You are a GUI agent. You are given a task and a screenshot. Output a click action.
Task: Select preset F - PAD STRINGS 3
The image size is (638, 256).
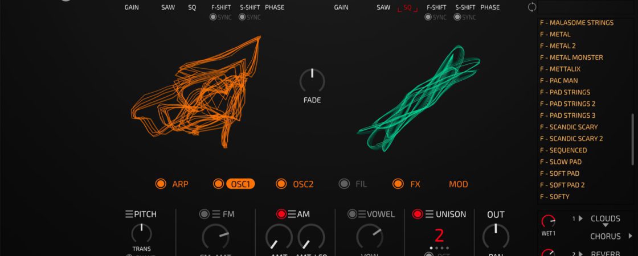pyautogui.click(x=567, y=115)
